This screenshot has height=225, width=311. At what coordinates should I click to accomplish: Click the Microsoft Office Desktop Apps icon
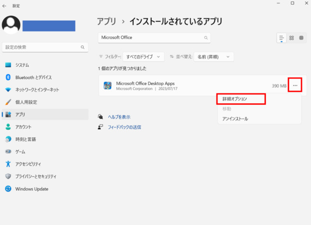pos(107,85)
